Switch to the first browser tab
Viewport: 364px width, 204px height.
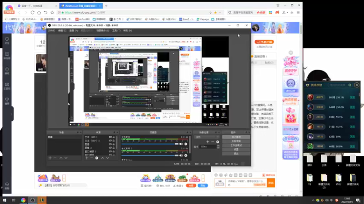click(x=37, y=6)
